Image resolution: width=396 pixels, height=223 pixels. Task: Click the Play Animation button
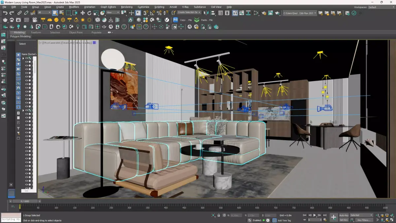[314, 215]
